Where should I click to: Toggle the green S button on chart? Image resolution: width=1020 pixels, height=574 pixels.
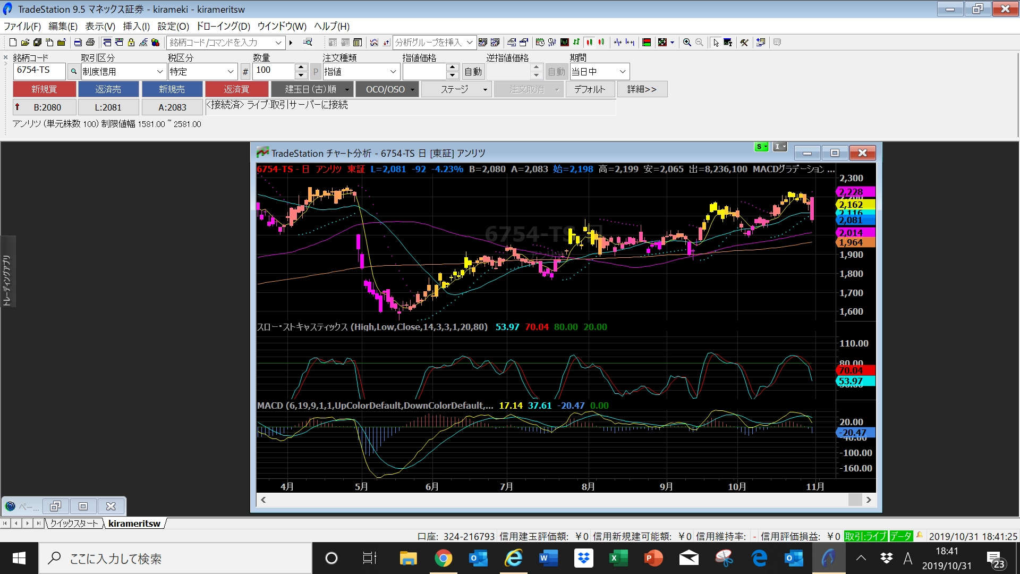(761, 147)
